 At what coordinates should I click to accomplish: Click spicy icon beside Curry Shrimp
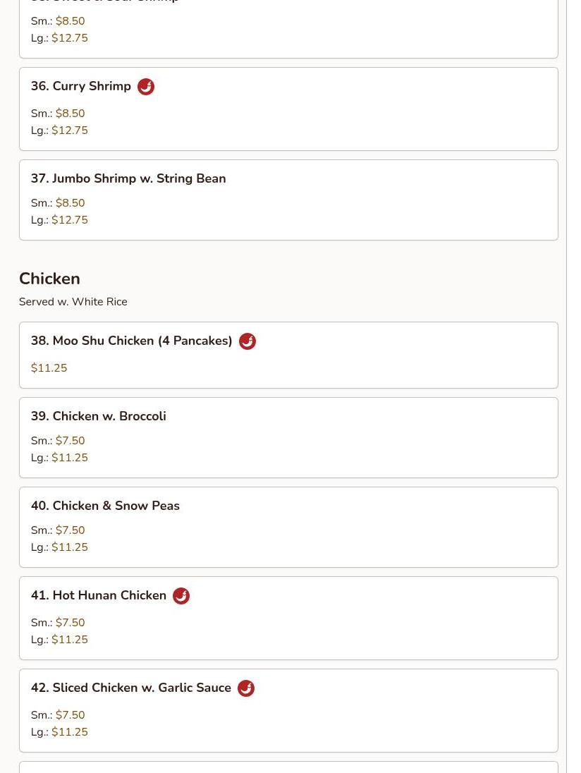(x=146, y=87)
